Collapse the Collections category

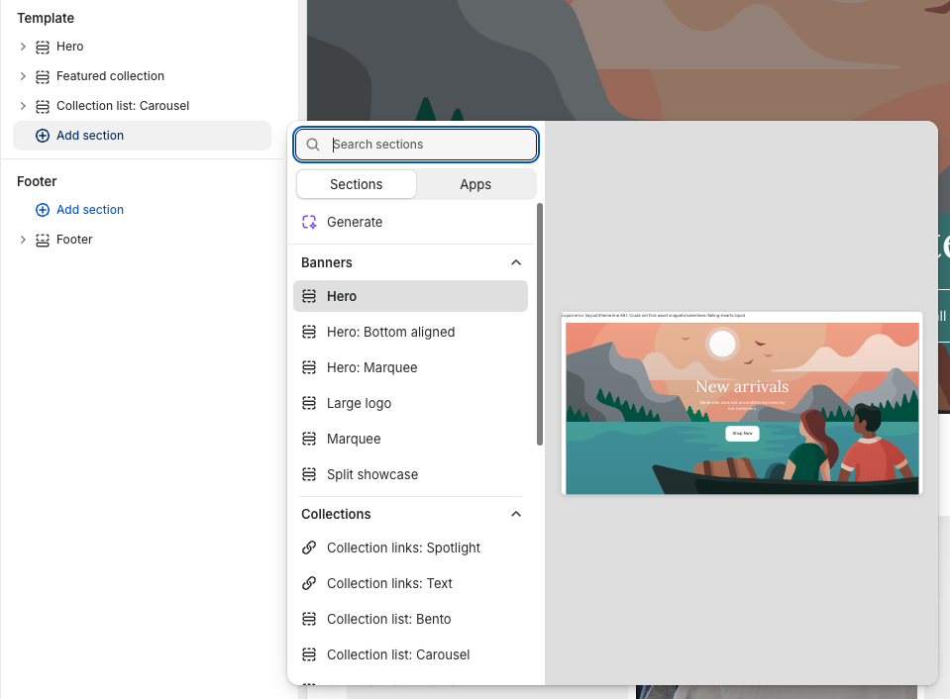515,514
